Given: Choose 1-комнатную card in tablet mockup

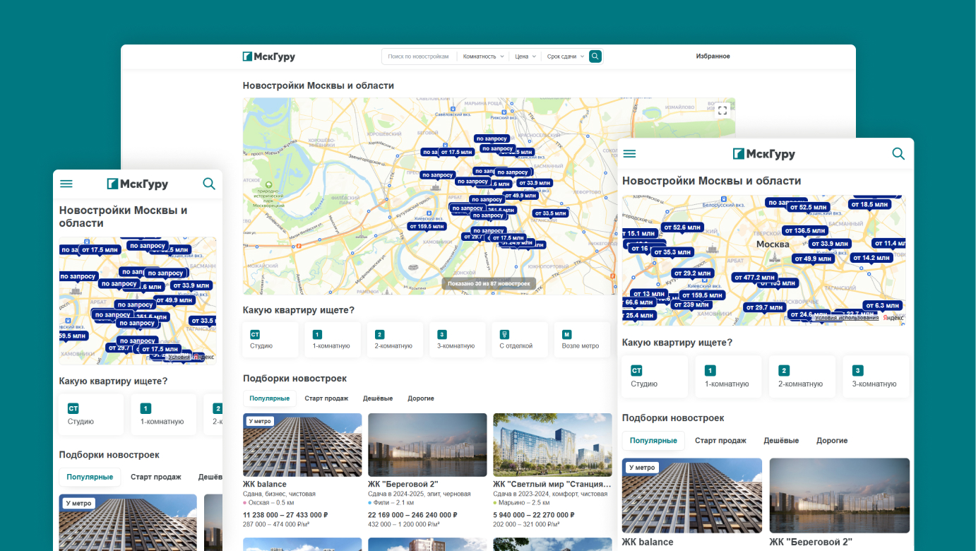Looking at the screenshot, I should (729, 377).
